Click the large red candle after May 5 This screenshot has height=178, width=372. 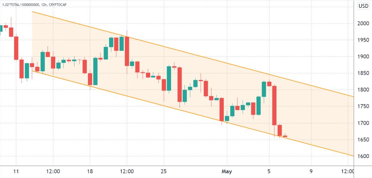click(275, 106)
